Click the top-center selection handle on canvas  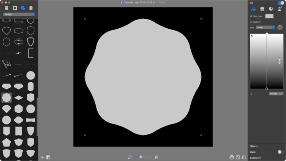143,19
